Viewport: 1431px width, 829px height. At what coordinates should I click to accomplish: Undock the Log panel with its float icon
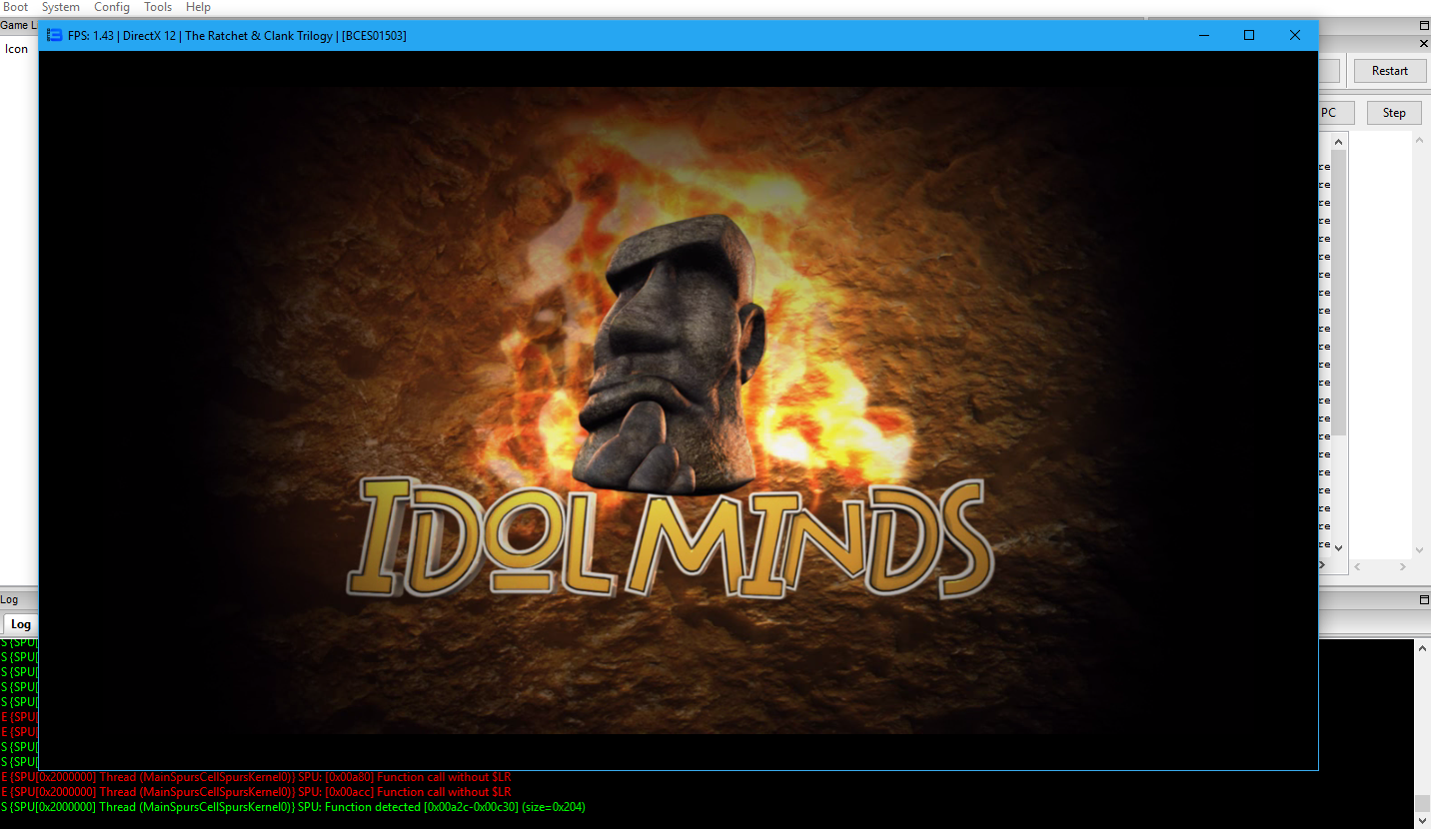click(1424, 599)
